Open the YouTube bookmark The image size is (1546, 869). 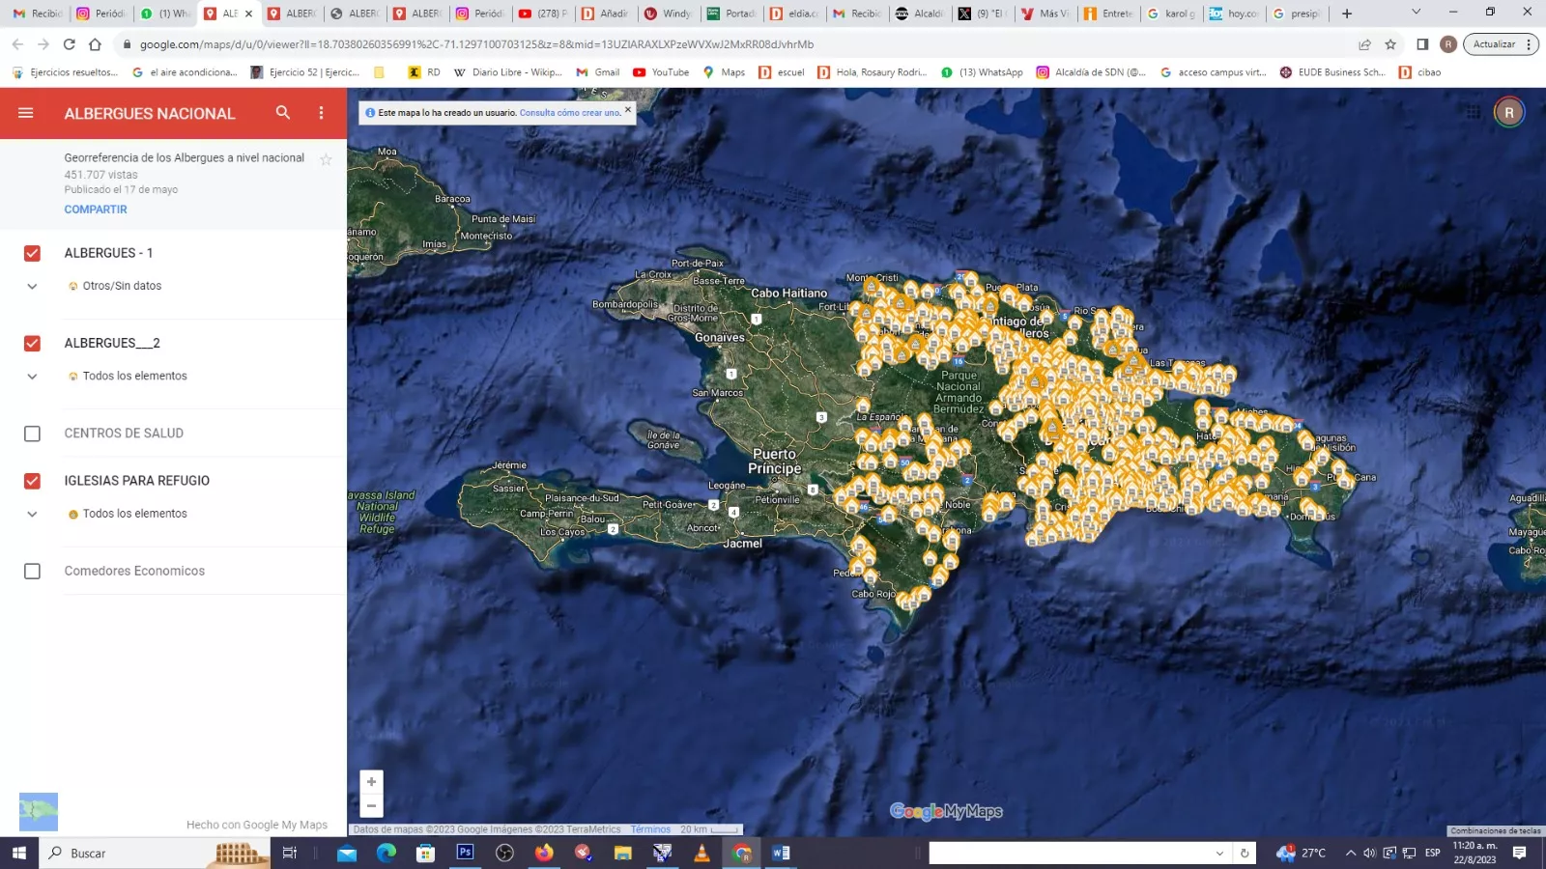661,72
